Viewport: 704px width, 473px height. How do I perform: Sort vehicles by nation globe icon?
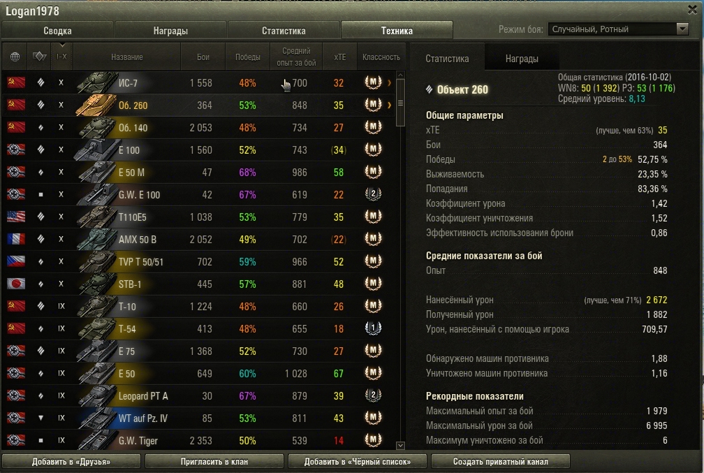pyautogui.click(x=15, y=57)
